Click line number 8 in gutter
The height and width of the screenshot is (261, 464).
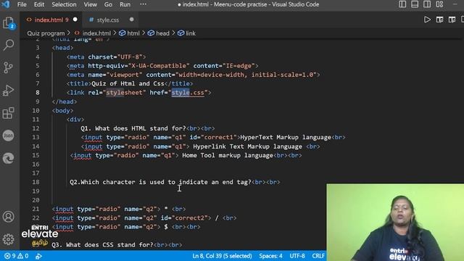[x=38, y=93]
